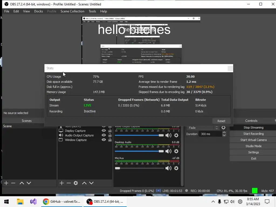Toggle Audio Output Capture visibility eye
This screenshot has width=276, height=207.
pos(104,135)
